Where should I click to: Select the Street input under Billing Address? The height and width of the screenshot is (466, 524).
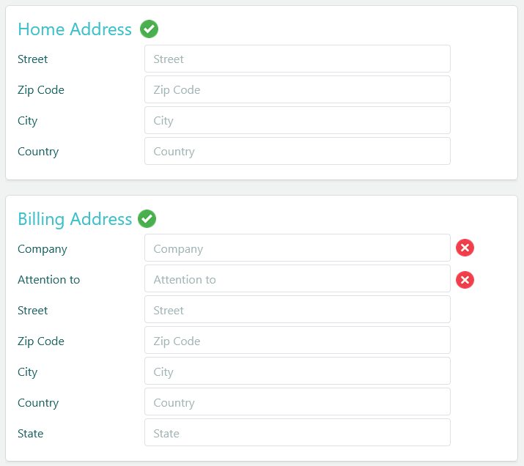[x=297, y=310]
